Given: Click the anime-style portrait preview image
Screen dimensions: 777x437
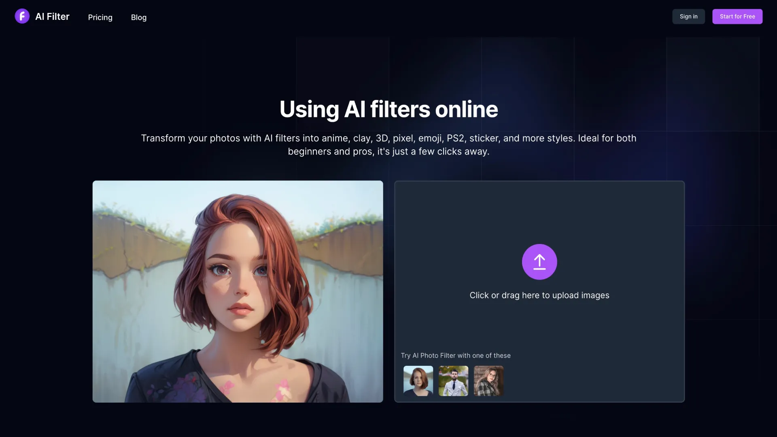Looking at the screenshot, I should (x=238, y=291).
